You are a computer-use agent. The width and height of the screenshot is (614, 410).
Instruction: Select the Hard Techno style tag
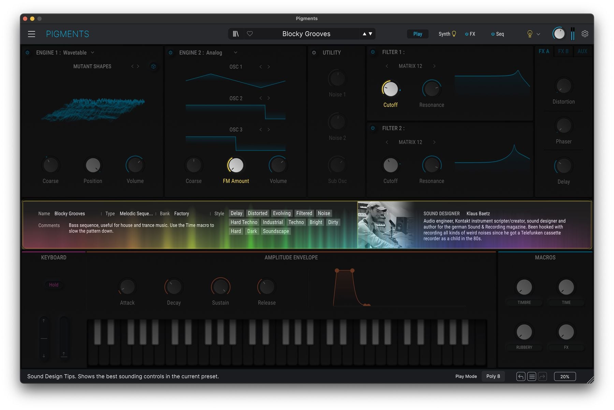(x=244, y=222)
